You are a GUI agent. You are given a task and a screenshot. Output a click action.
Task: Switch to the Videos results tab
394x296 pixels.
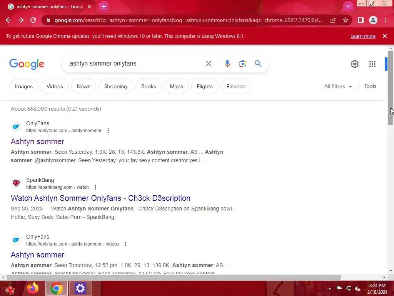55,86
